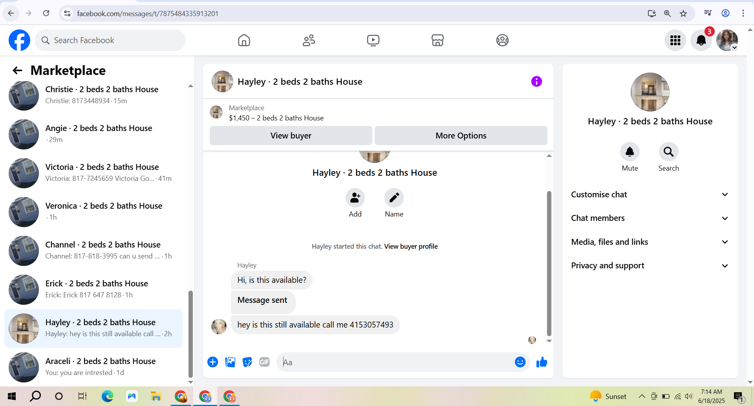The height and width of the screenshot is (406, 754).
Task: Open the Video tab icon
Action: click(373, 40)
